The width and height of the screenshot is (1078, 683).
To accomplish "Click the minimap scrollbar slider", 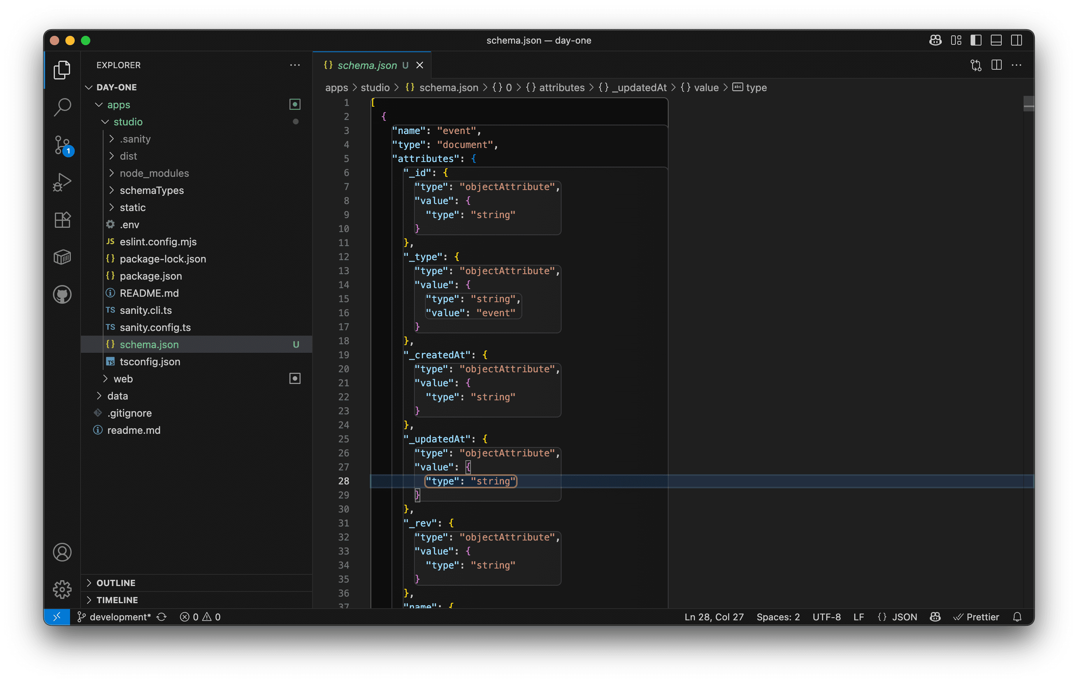I will [x=1028, y=104].
